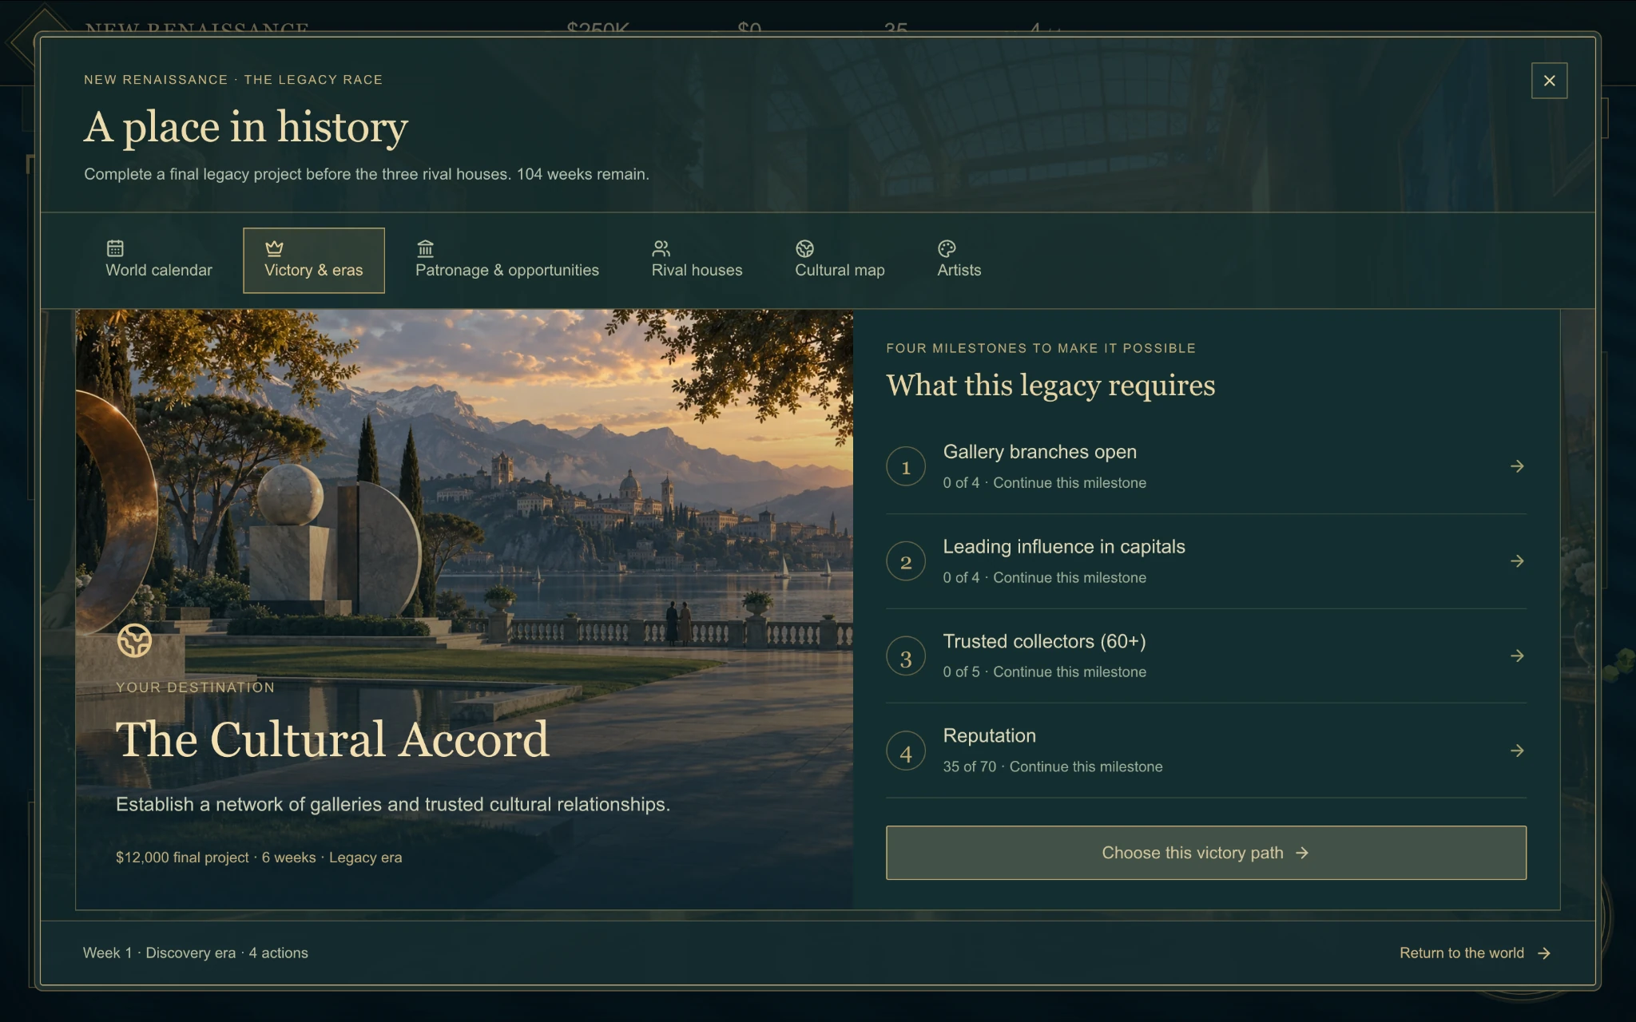The image size is (1636, 1022).
Task: Open the Gallery branches open milestone title
Action: (x=1039, y=452)
